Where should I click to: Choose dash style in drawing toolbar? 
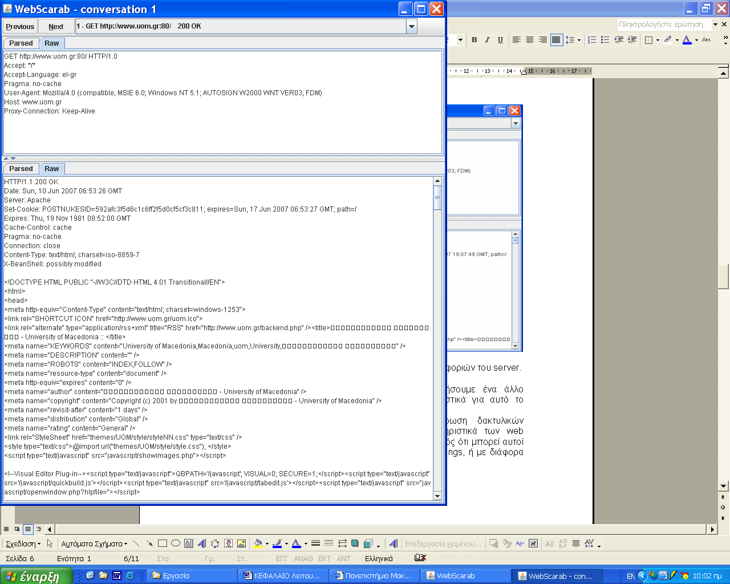click(x=328, y=544)
